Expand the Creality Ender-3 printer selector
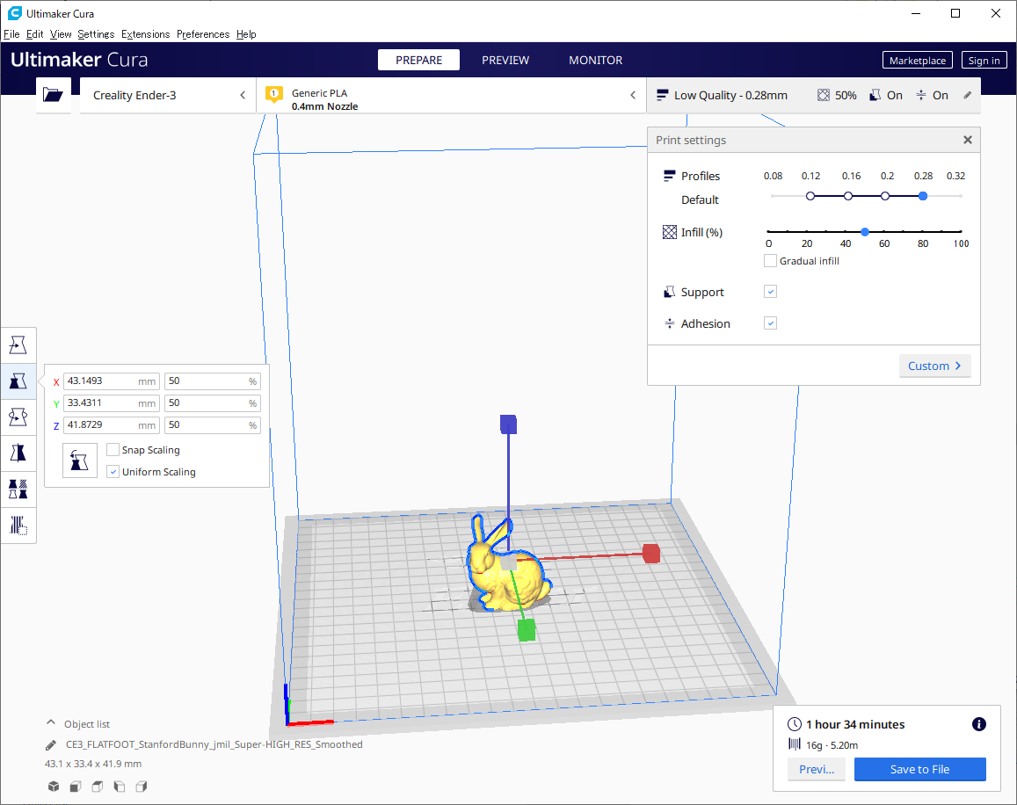The width and height of the screenshot is (1017, 805). 168,96
